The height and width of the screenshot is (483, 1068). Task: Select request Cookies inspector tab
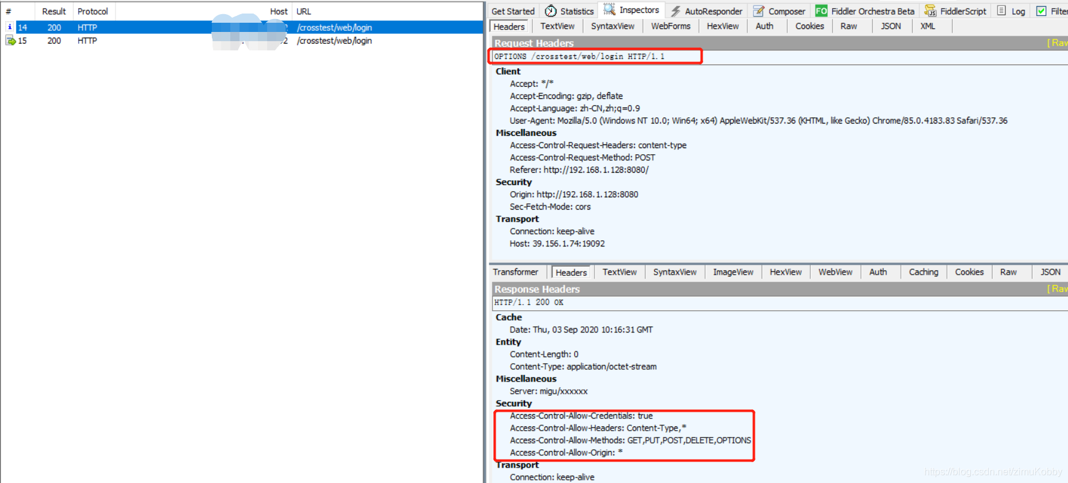809,26
